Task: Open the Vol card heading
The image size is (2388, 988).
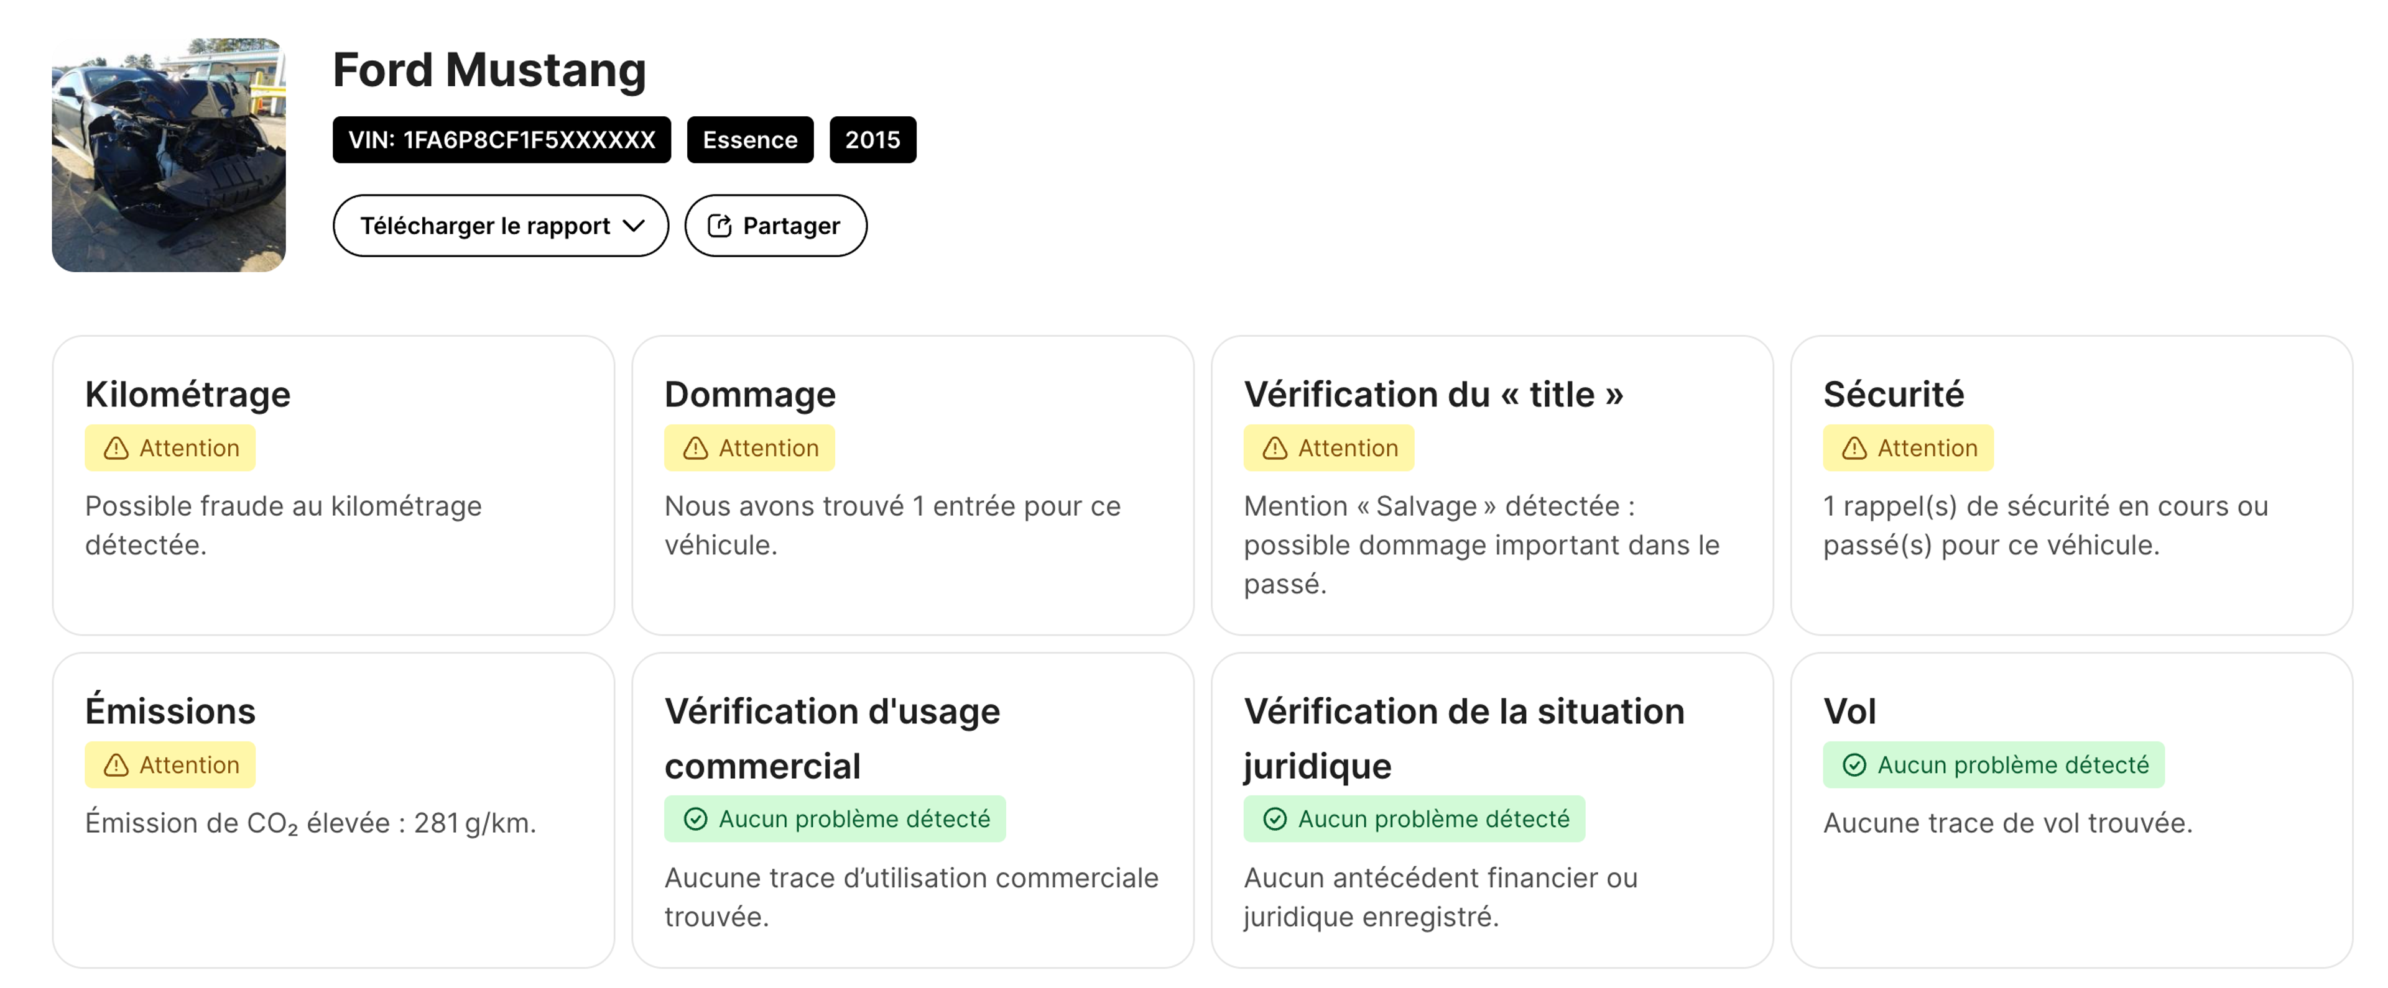Action: pyautogui.click(x=1849, y=711)
